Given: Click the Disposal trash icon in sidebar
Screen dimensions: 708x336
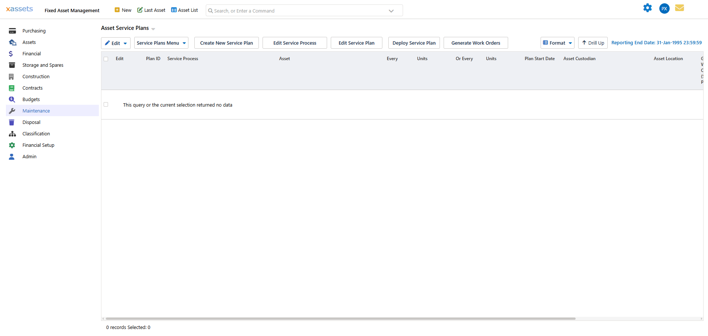Looking at the screenshot, I should pyautogui.click(x=12, y=122).
